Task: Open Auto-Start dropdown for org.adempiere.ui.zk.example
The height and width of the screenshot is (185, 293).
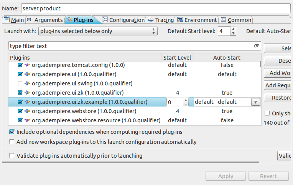Action: (x=255, y=102)
